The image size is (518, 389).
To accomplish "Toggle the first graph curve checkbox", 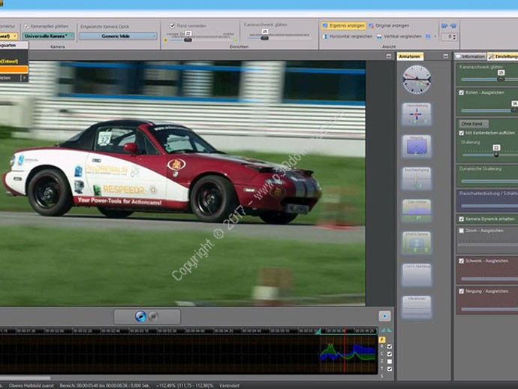I will 390,347.
